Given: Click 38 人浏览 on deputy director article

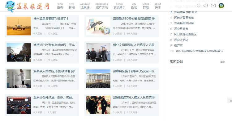Looking at the screenshot, I should coord(132,60).
